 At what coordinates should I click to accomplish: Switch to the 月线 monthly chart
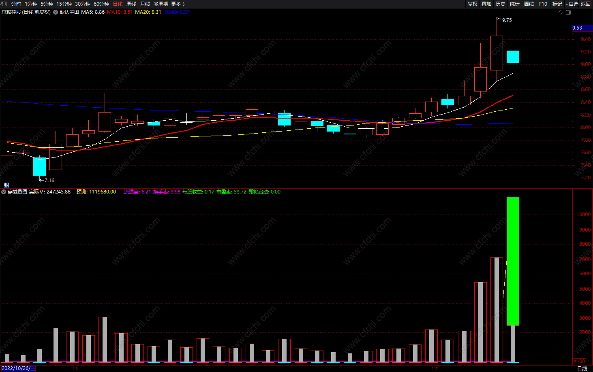tap(145, 4)
